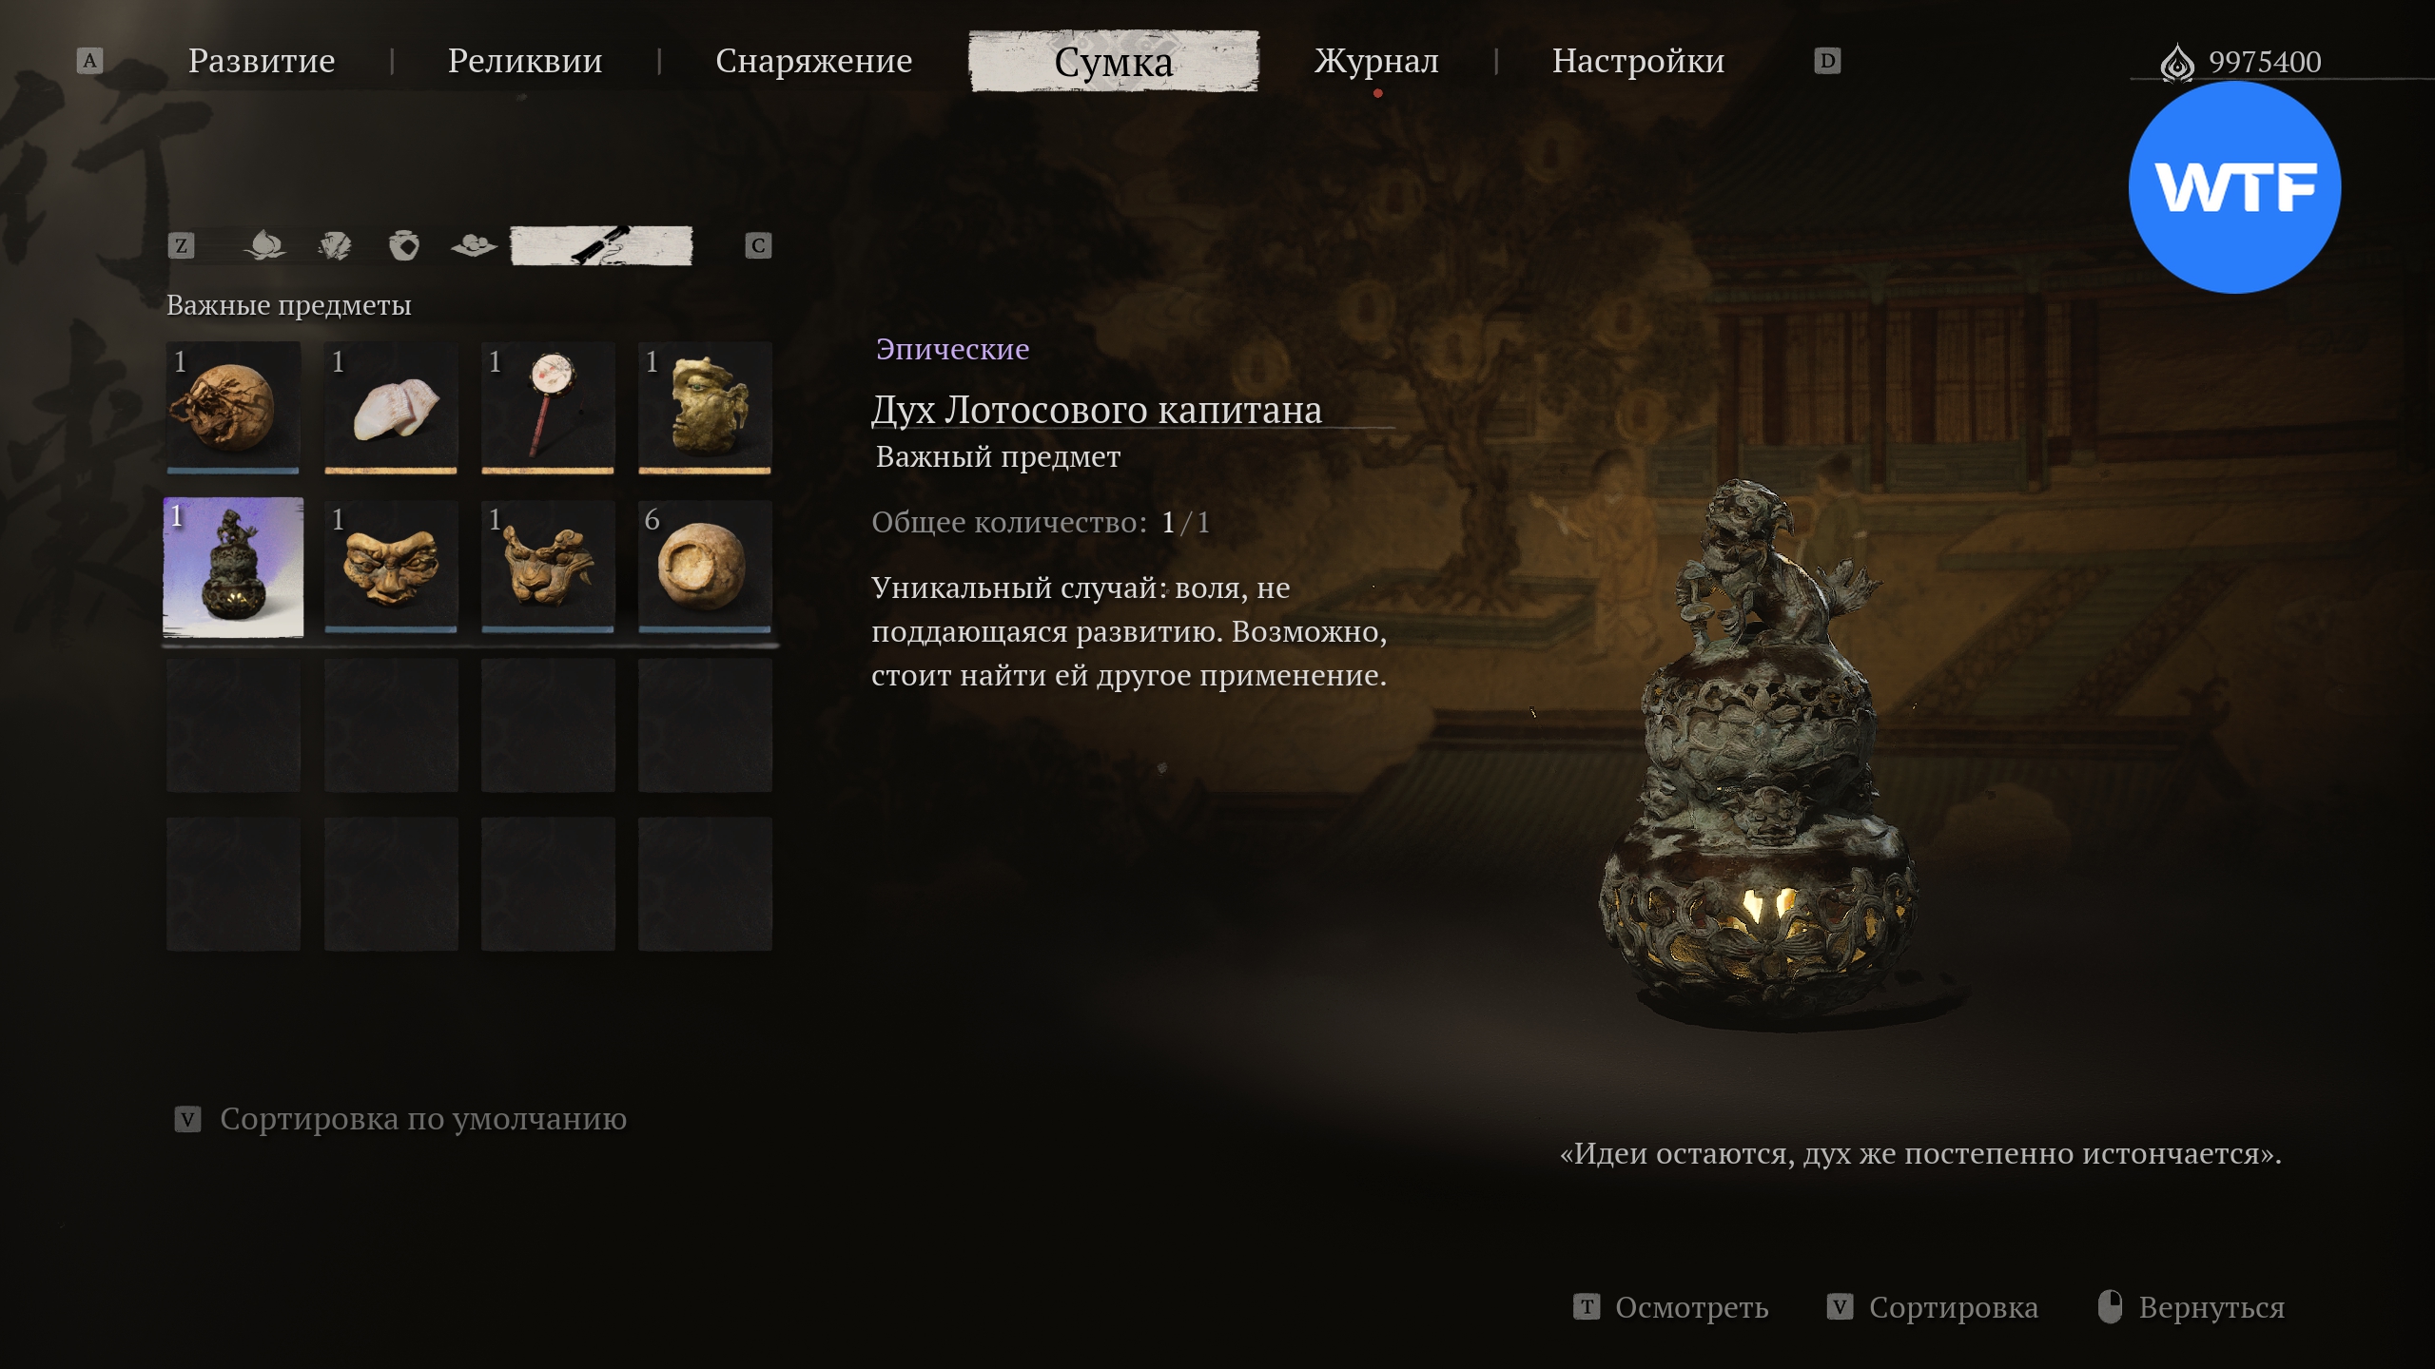Image resolution: width=2435 pixels, height=1369 pixels.
Task: Open the Развитие tab
Action: [x=262, y=61]
